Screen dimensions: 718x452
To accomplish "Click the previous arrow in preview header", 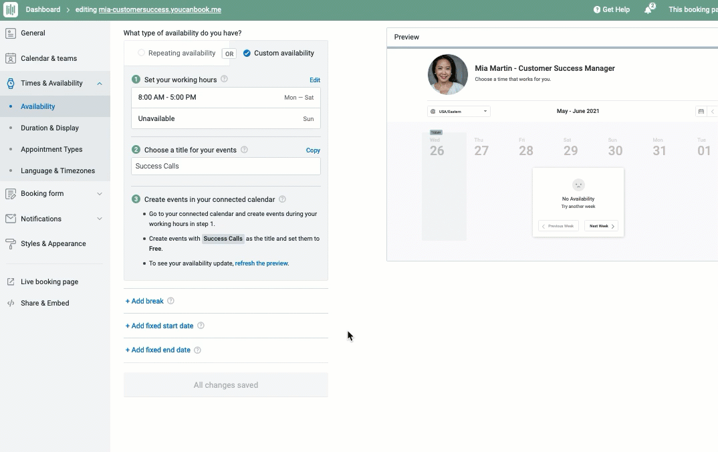I will pyautogui.click(x=713, y=111).
